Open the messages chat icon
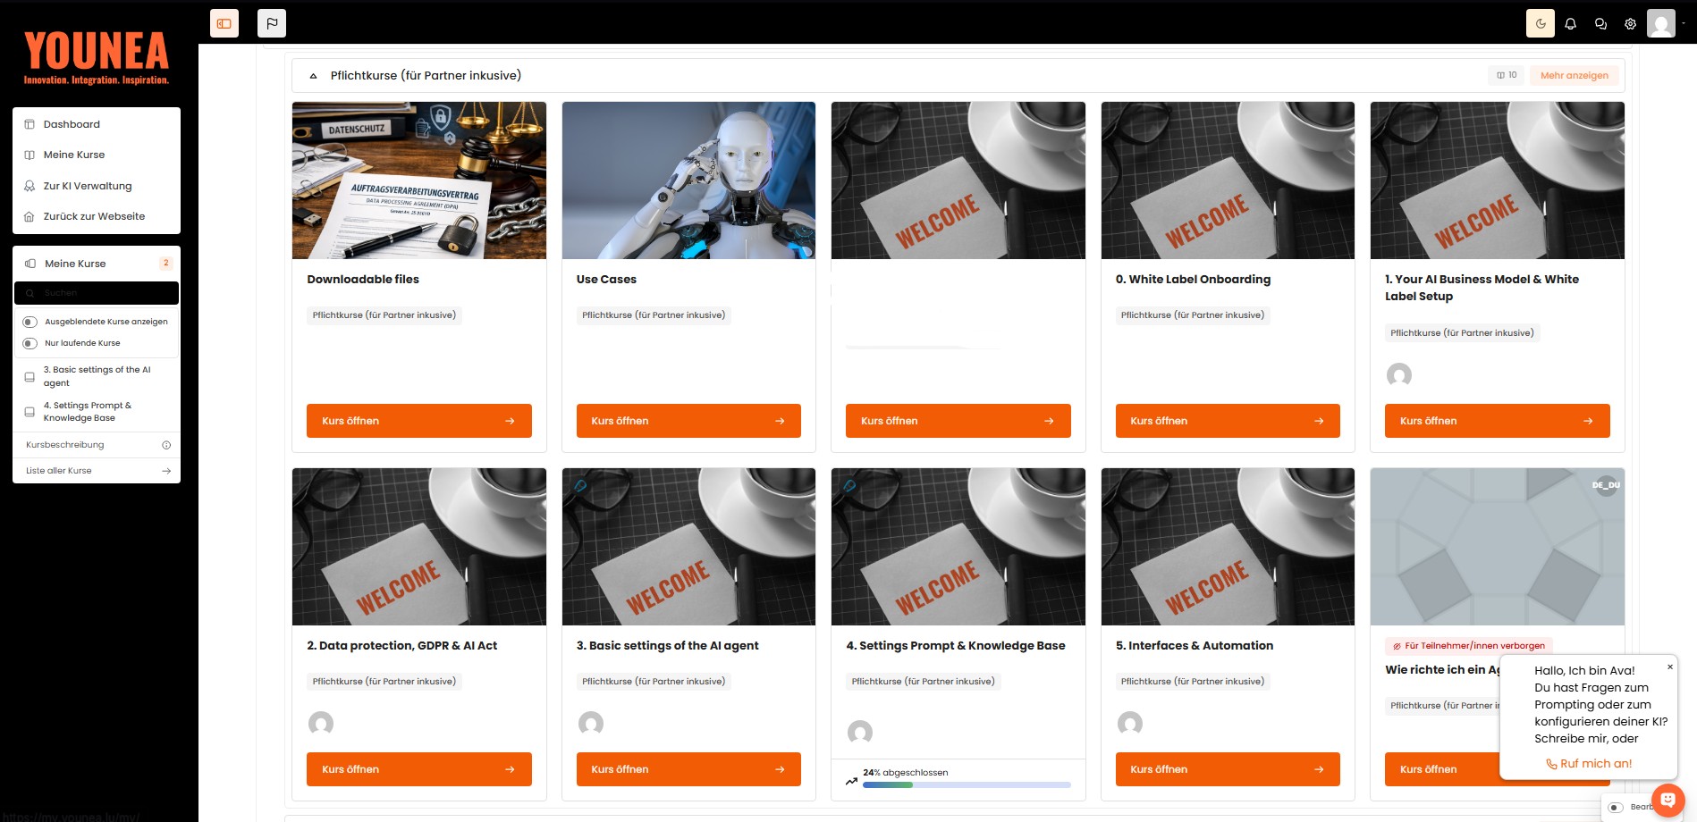This screenshot has width=1697, height=822. click(1600, 24)
